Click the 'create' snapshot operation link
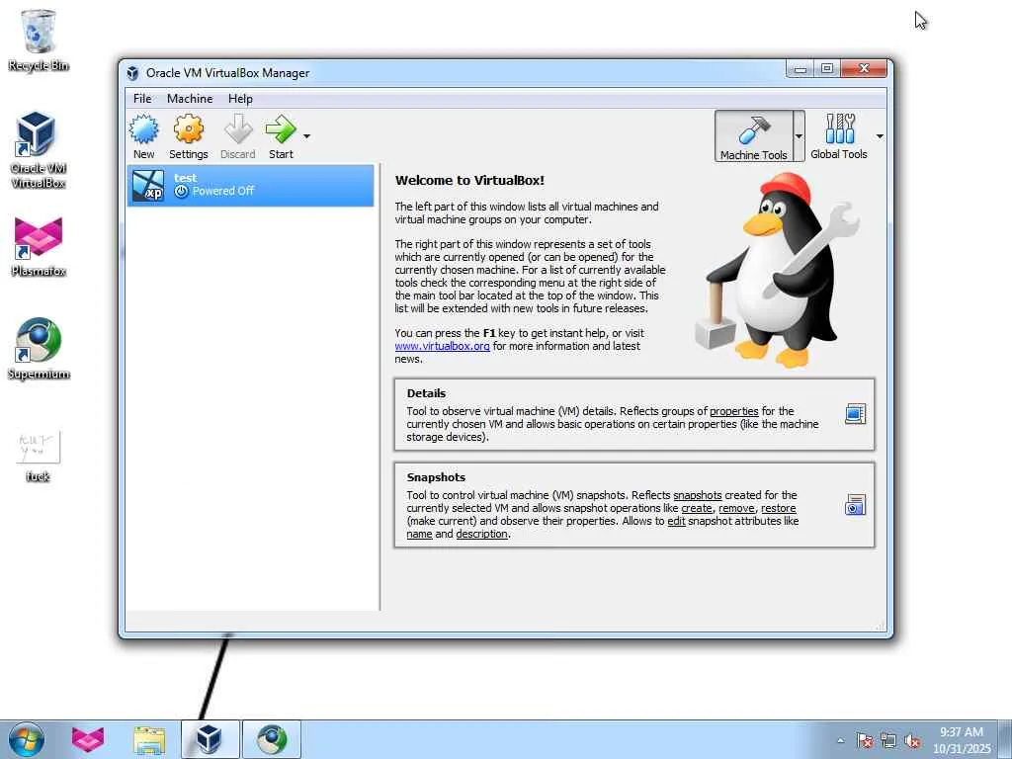The width and height of the screenshot is (1012, 759). 697,508
